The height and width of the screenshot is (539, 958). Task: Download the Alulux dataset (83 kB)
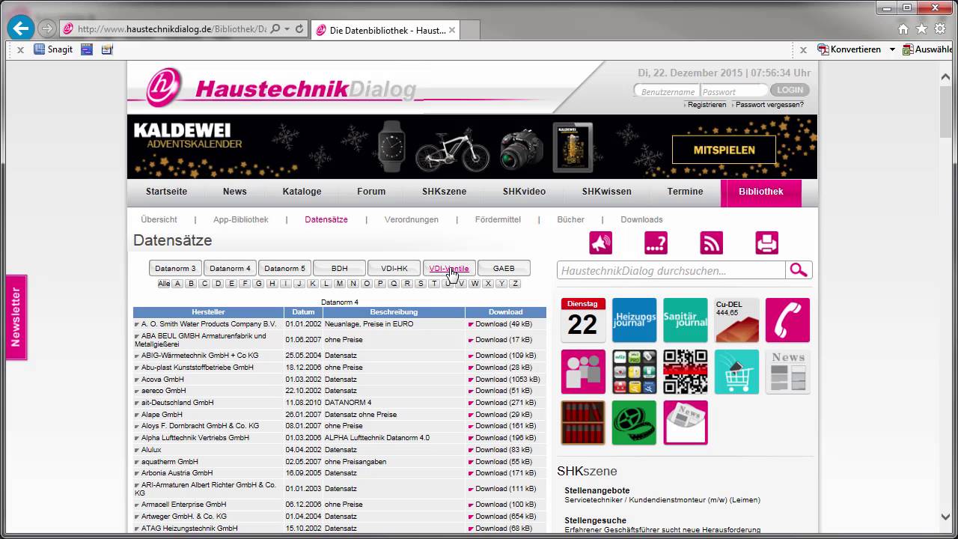point(502,450)
